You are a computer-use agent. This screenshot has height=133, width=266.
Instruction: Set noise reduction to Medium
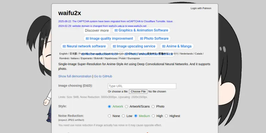coord(136,116)
